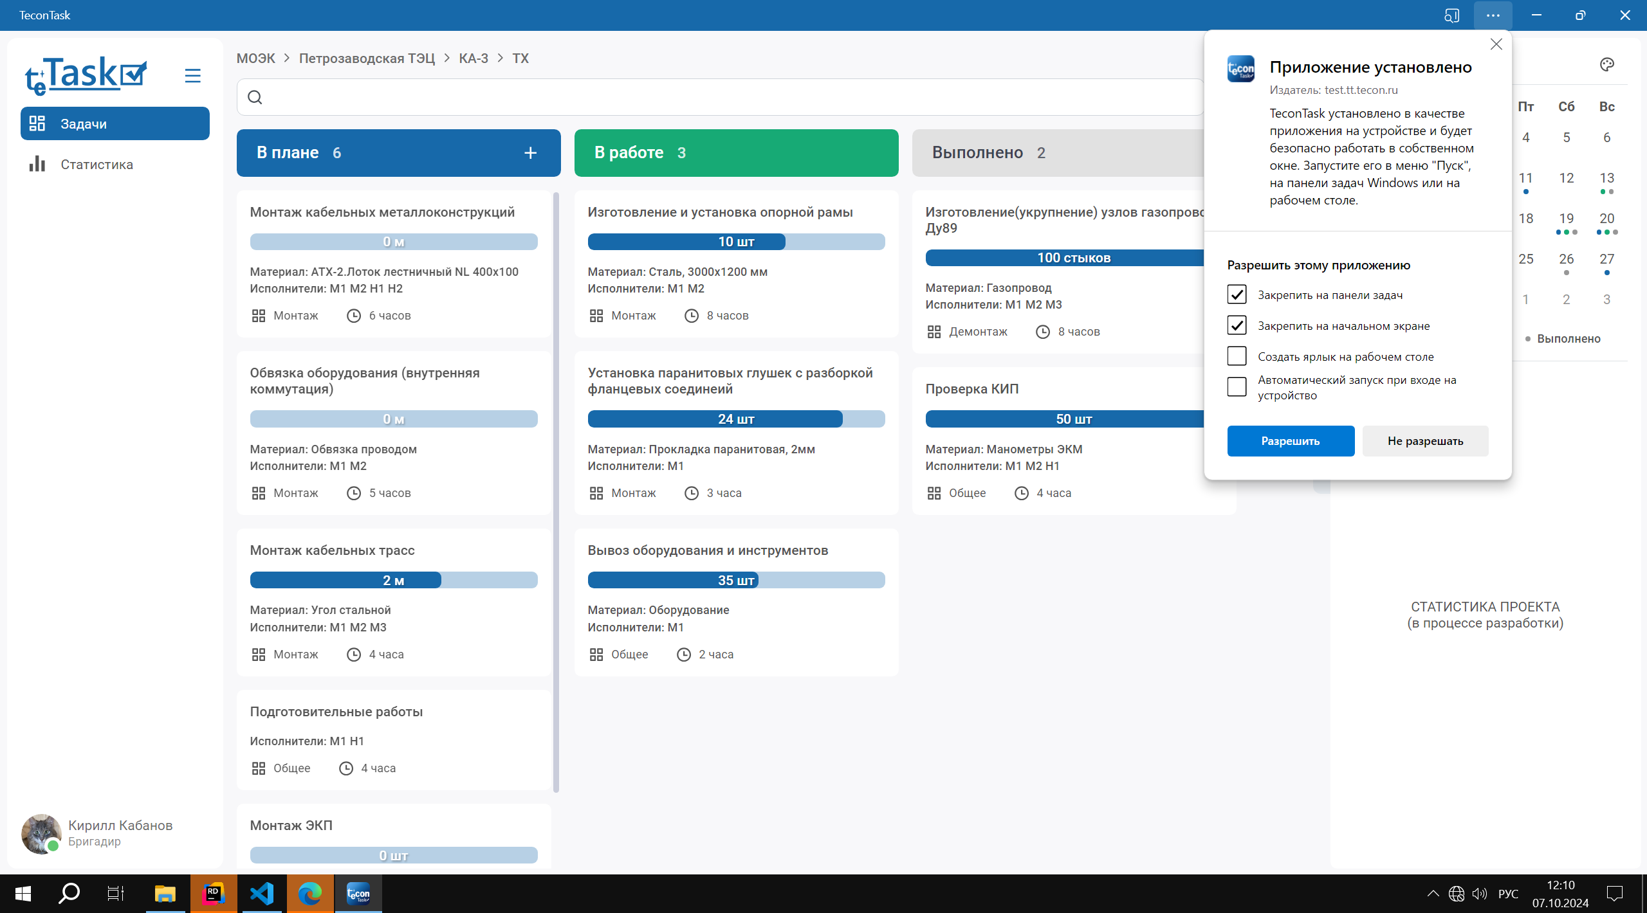Enable "Создать ярлык на рабочем столе" checkbox

1237,356
